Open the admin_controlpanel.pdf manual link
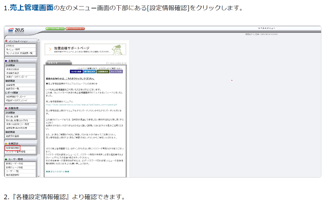Image resolution: width=326 pixels, height=203 pixels. coord(81,104)
